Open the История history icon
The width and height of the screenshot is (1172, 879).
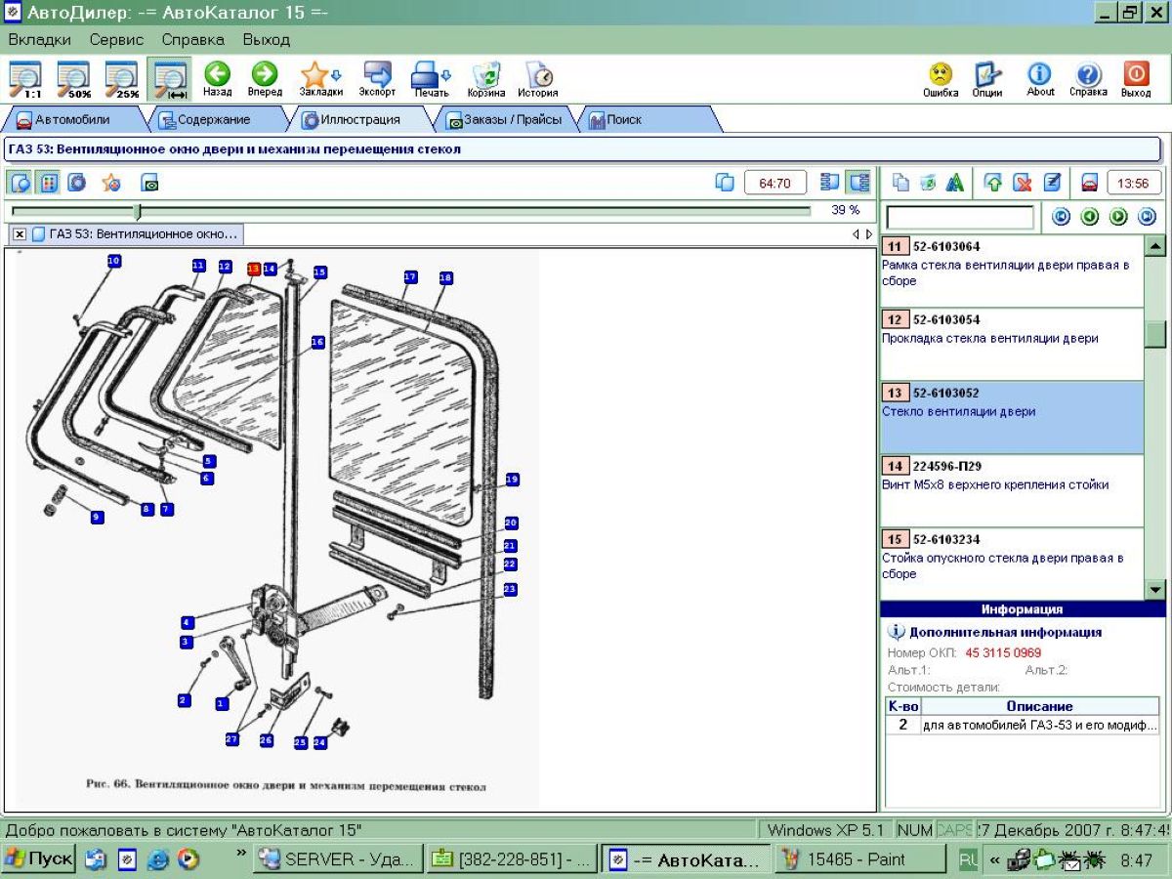[537, 78]
